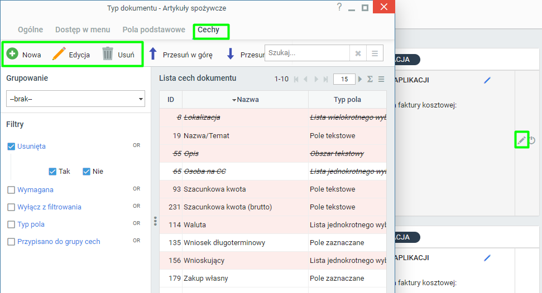Click arrow next to page size 15
The image size is (542, 293).
[360, 79]
